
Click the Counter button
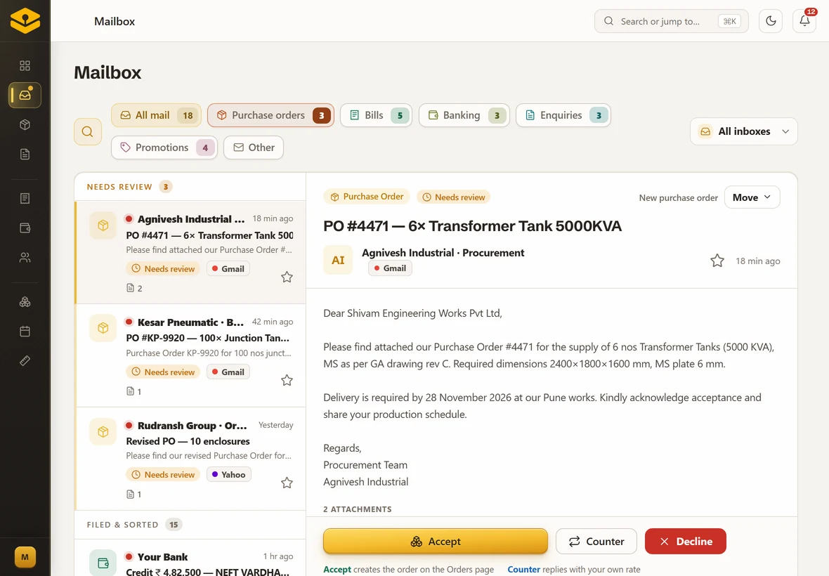596,541
